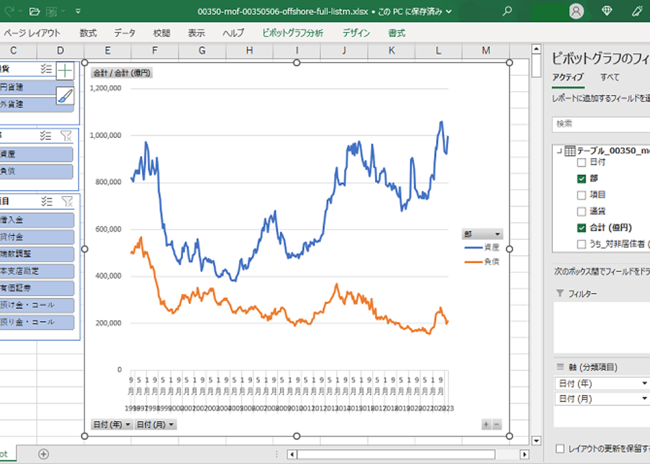The height and width of the screenshot is (464, 650).
Task: Click the open folder icon in the title bar
Action: click(x=35, y=11)
